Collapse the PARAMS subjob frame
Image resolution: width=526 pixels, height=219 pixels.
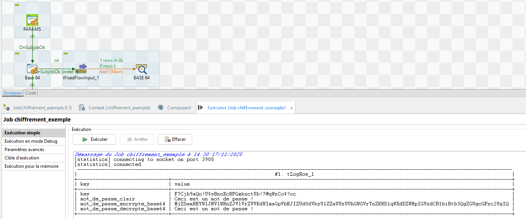point(16,6)
